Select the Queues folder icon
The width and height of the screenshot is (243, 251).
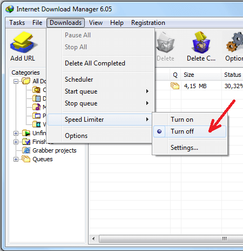coord(26,159)
